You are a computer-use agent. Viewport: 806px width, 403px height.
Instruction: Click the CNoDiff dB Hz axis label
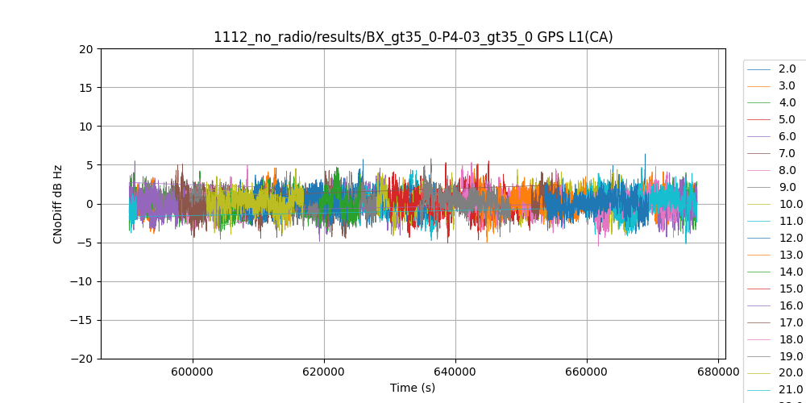pos(58,204)
